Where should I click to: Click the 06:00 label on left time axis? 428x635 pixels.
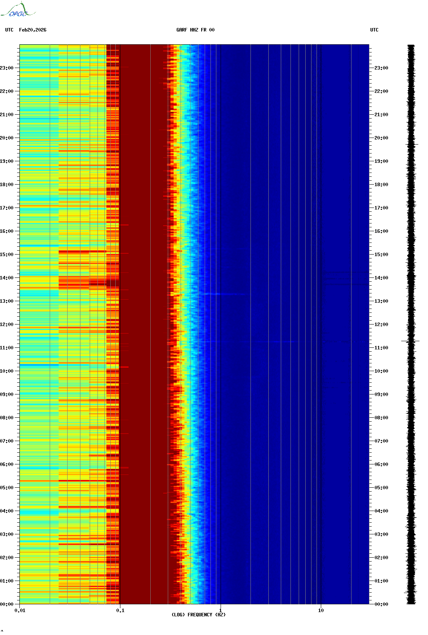click(x=7, y=464)
